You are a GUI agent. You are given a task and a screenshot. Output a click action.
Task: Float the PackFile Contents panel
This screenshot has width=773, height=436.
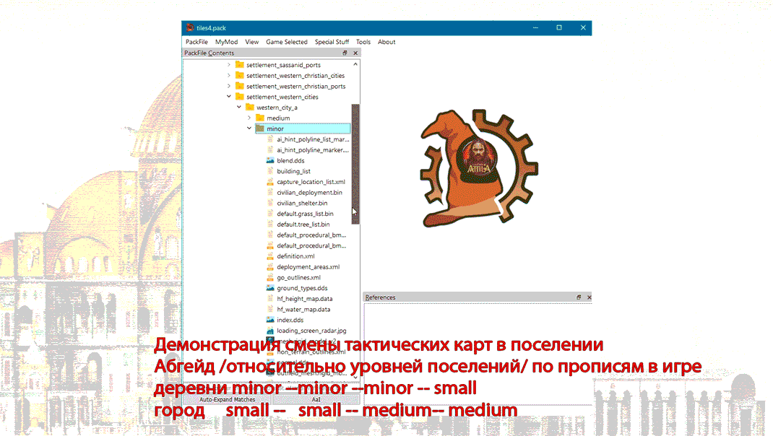point(345,53)
